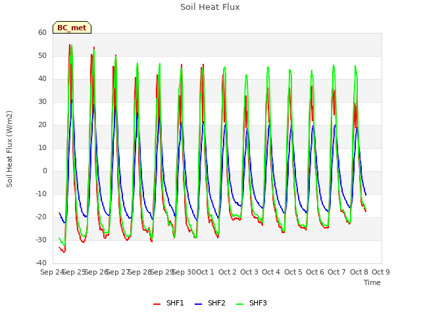Image resolution: width=421 pixels, height=316 pixels.
Task: Click the 60 y-axis tick label
Action: click(x=42, y=32)
